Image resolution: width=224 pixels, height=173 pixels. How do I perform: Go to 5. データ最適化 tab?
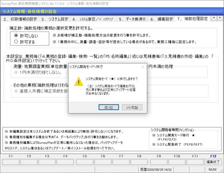point(132,19)
